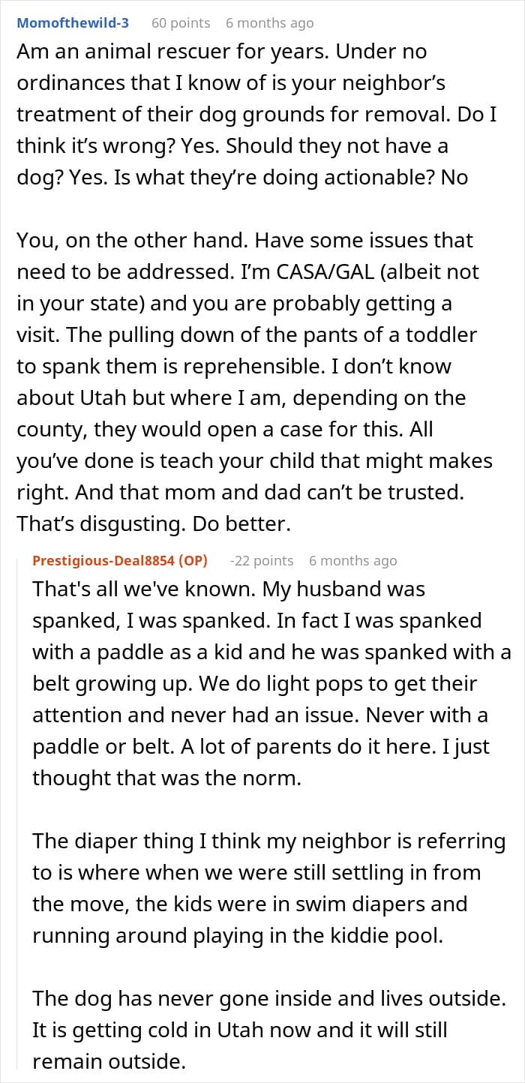Click the (OP) tag beside Prestigious-Deal8854
Viewport: 525px width, 1083px height.
pos(192,560)
